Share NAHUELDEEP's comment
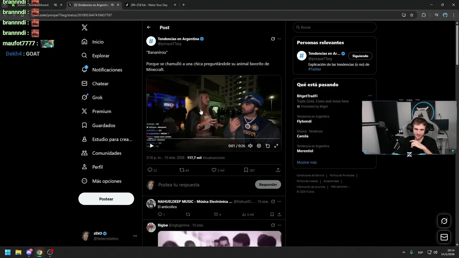Viewport: 459px width, 258px height. tap(279, 214)
